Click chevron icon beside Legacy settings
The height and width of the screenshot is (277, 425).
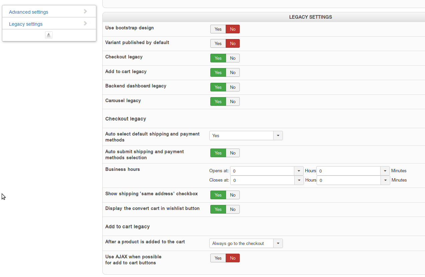pos(85,23)
